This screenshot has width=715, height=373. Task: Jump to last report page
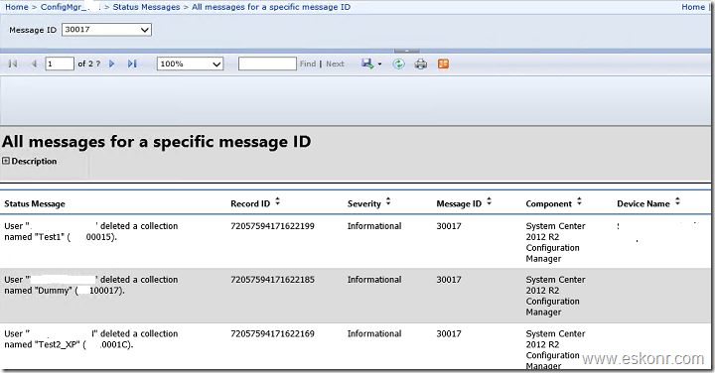pos(132,63)
